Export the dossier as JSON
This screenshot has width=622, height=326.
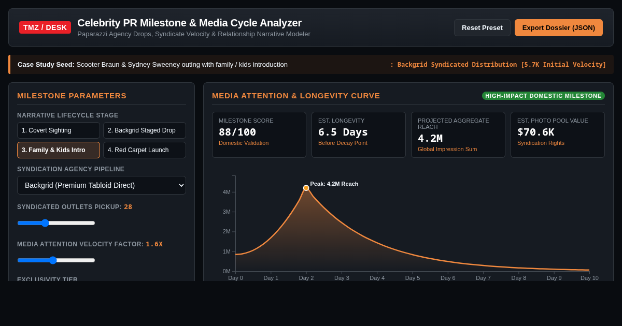(559, 27)
